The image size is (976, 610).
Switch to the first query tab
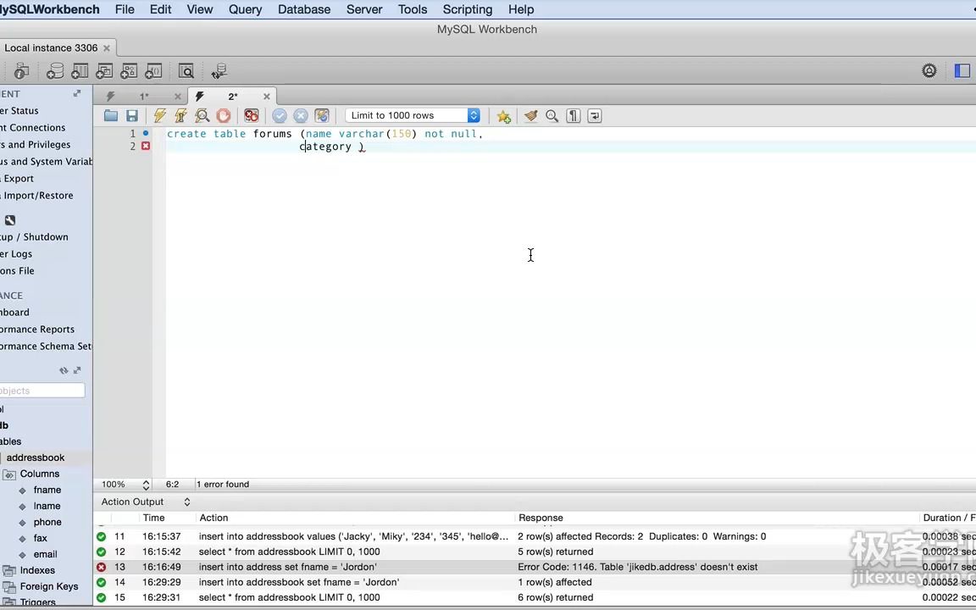point(144,96)
